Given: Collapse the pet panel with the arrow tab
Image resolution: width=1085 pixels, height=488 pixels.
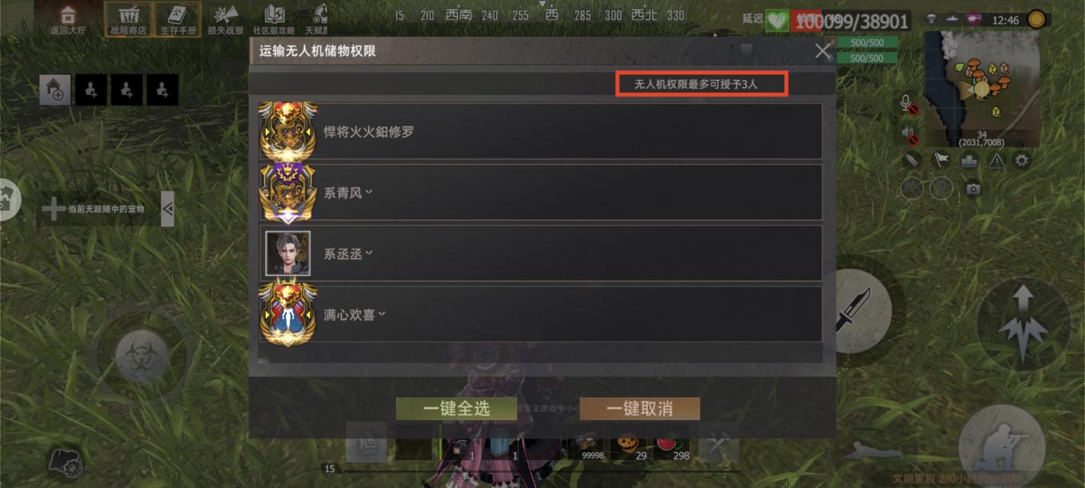Looking at the screenshot, I should point(167,209).
